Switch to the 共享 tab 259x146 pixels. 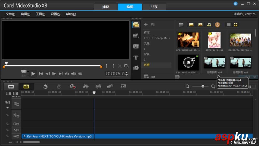pyautogui.click(x=154, y=7)
